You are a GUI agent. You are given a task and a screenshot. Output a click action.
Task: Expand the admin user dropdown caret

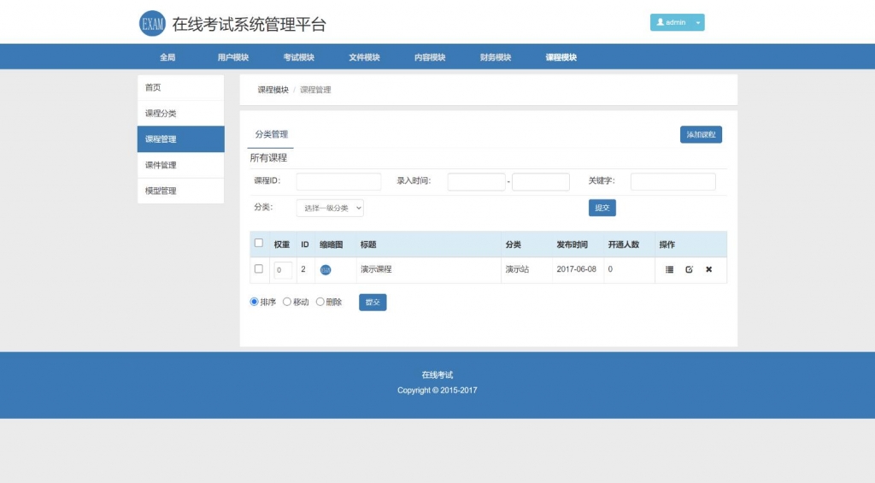tap(698, 23)
